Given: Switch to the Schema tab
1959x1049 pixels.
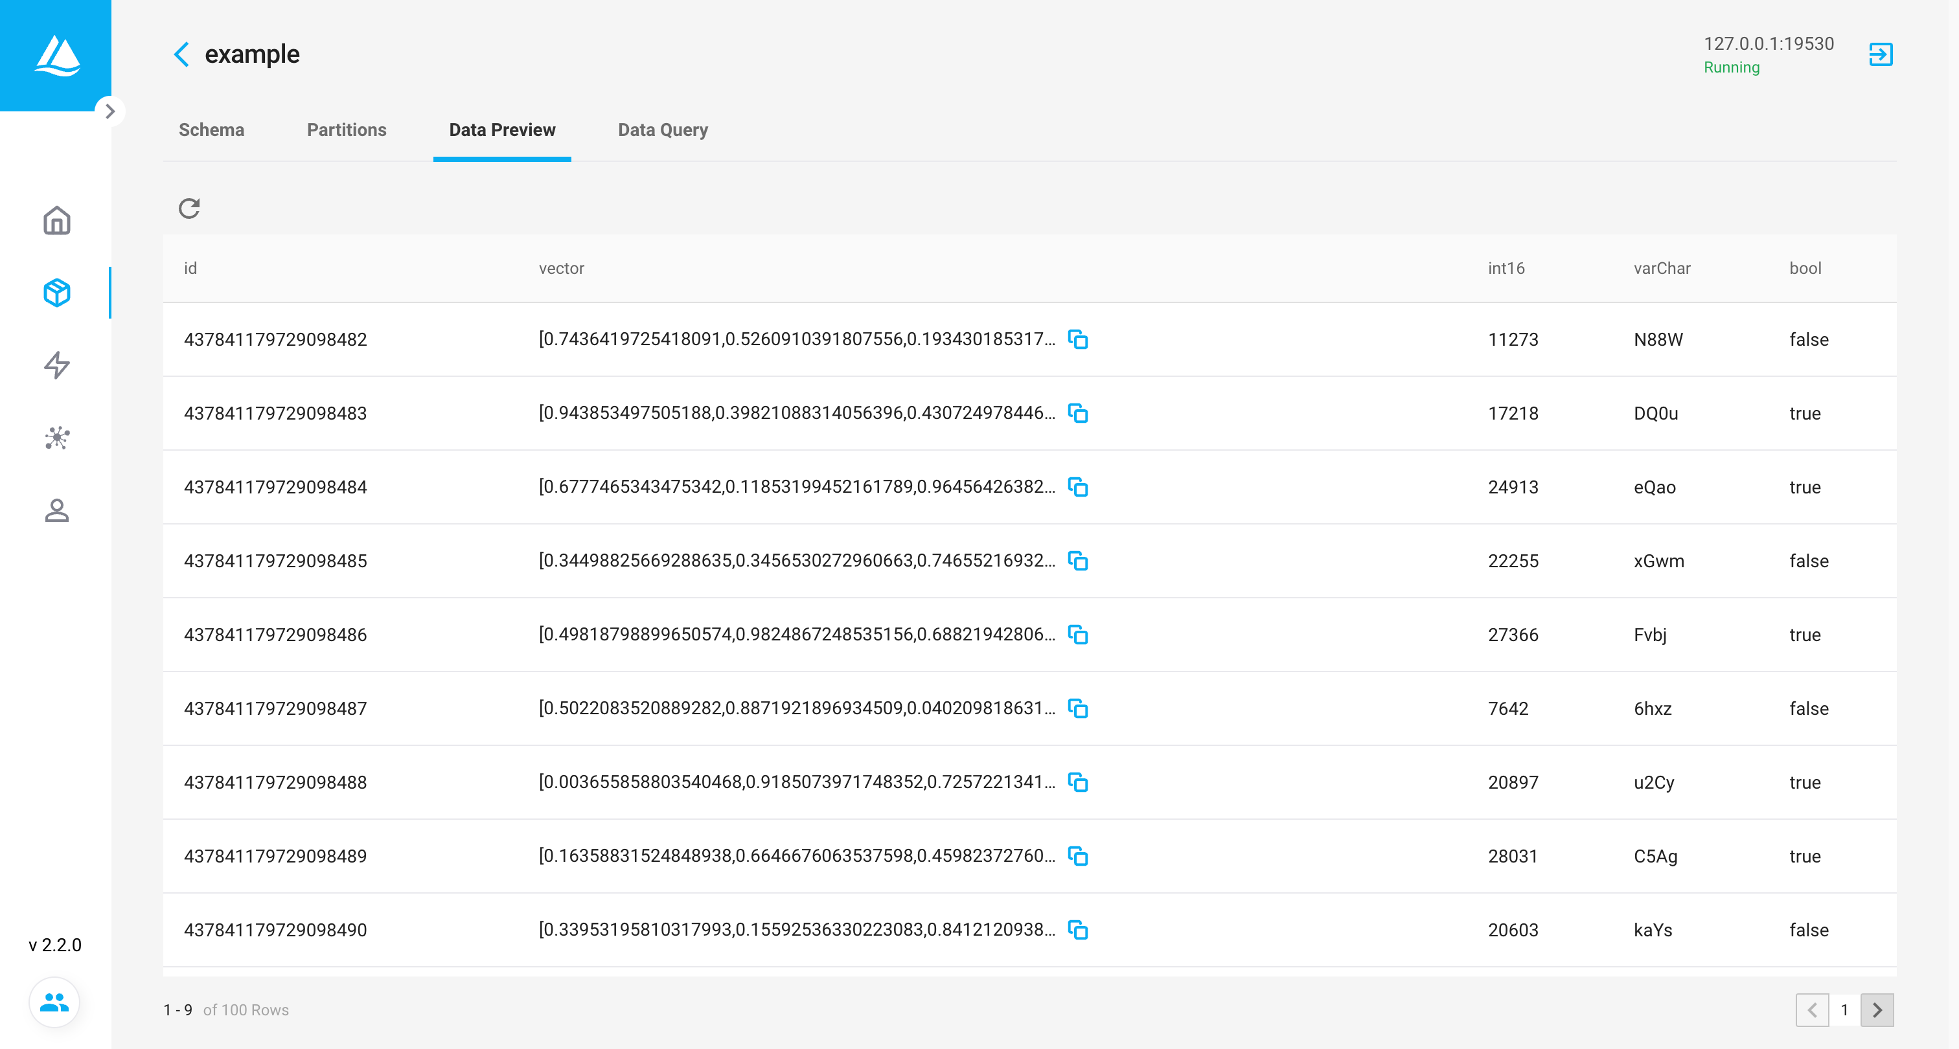Looking at the screenshot, I should coord(211,130).
